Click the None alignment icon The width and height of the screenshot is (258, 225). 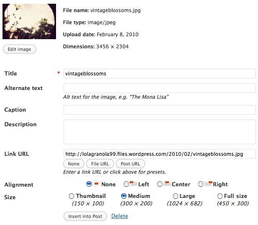click(96, 184)
